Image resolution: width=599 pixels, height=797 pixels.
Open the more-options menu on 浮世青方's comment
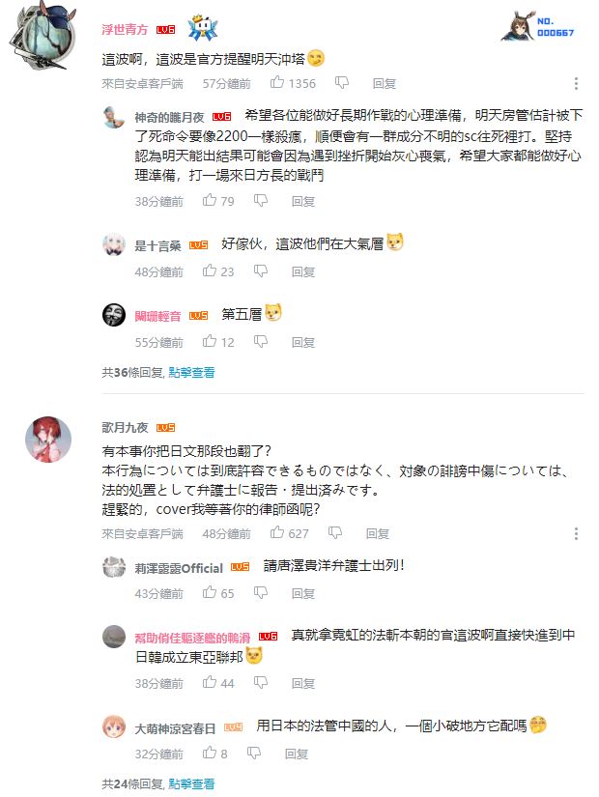pos(576,83)
